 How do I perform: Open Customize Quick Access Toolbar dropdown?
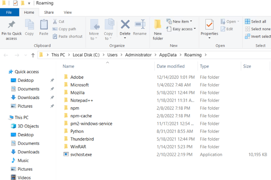29,3
